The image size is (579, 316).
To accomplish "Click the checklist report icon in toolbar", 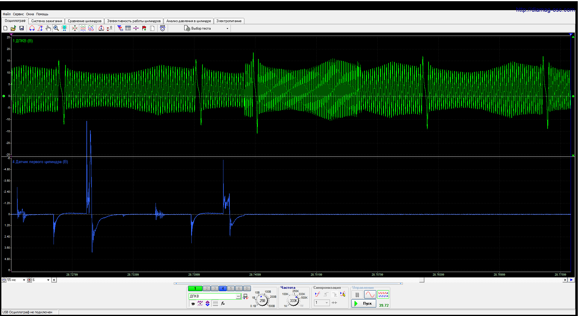I will pyautogui.click(x=152, y=28).
